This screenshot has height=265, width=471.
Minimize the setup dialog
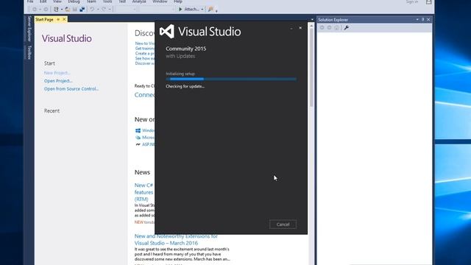coord(291,28)
